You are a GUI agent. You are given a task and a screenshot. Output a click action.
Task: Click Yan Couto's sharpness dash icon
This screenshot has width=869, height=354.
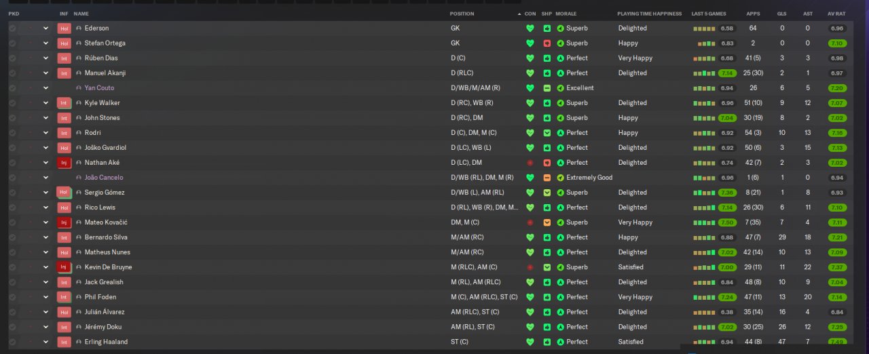(547, 88)
